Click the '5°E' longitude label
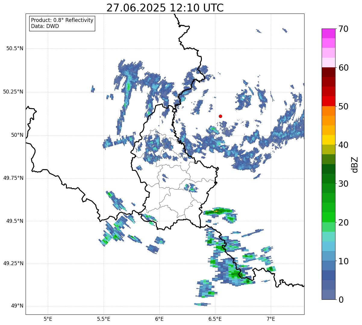This screenshot has height=325, width=362. (x=48, y=319)
